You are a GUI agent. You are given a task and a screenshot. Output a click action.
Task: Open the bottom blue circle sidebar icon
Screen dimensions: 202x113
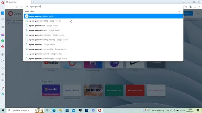(3, 94)
